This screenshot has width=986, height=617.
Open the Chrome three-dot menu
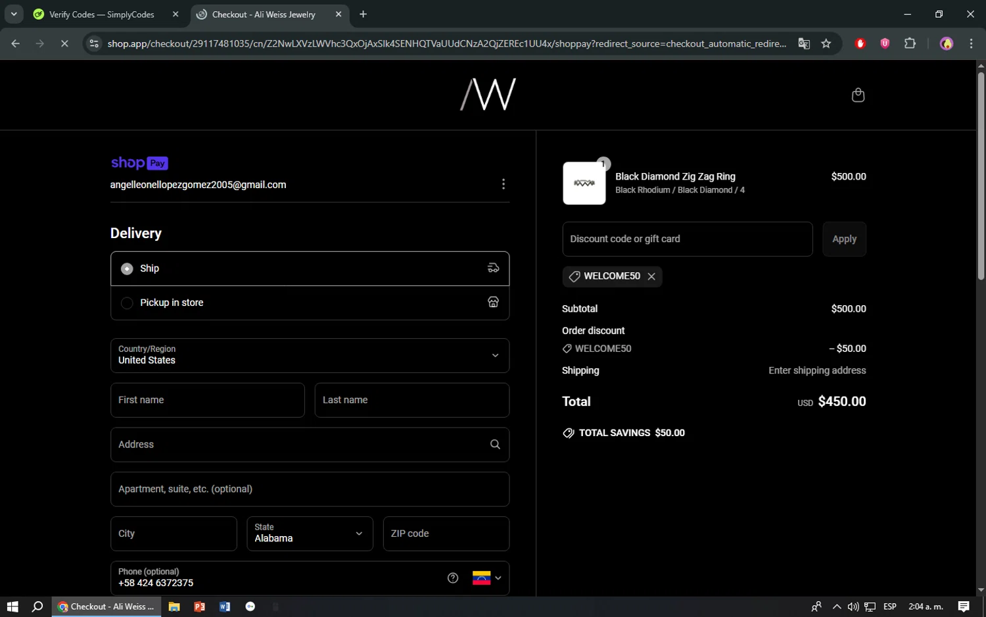point(971,43)
